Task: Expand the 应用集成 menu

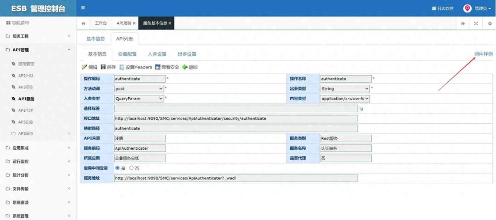Action: [x=38, y=148]
